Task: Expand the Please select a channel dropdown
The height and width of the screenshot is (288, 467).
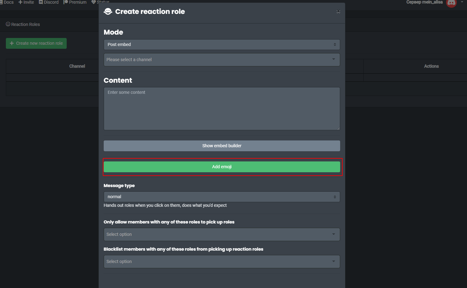Action: 222,60
